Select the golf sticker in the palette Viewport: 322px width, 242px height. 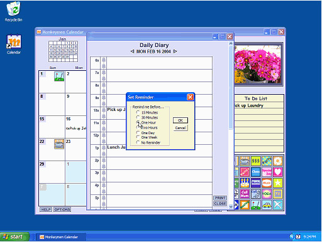[256, 205]
